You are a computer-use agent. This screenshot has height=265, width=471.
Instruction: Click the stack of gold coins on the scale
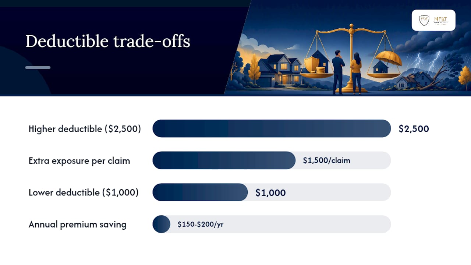coord(321,70)
